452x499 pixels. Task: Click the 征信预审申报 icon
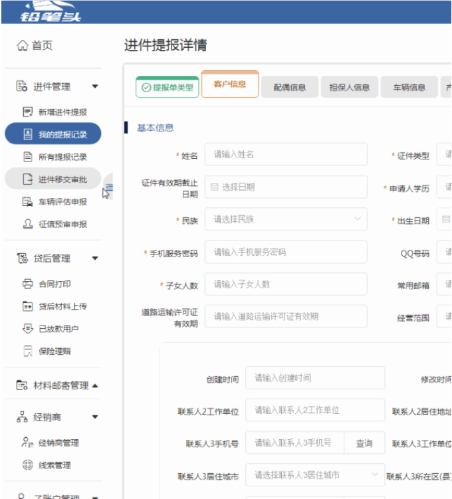(28, 225)
